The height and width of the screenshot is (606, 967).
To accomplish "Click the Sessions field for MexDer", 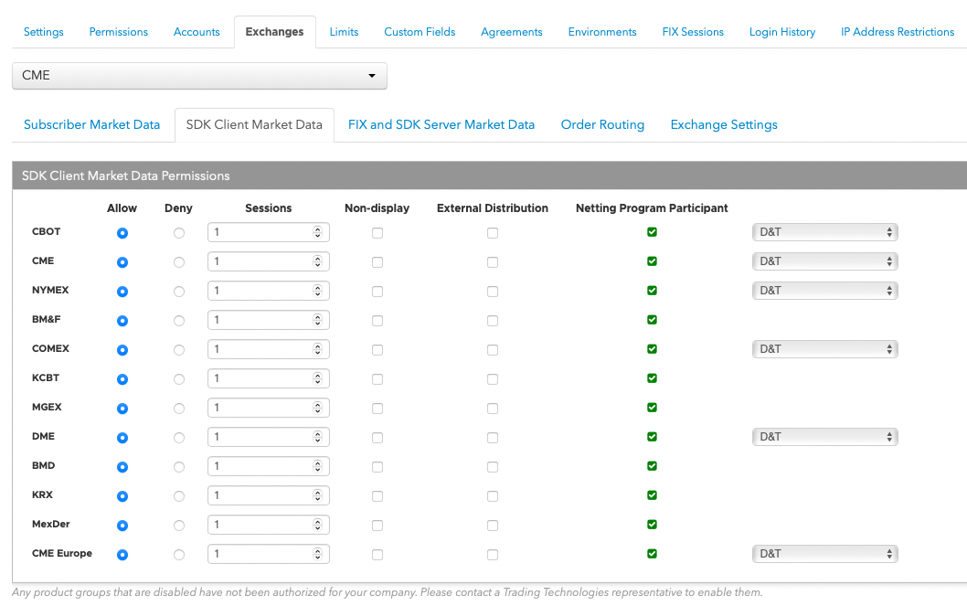I will click(269, 525).
